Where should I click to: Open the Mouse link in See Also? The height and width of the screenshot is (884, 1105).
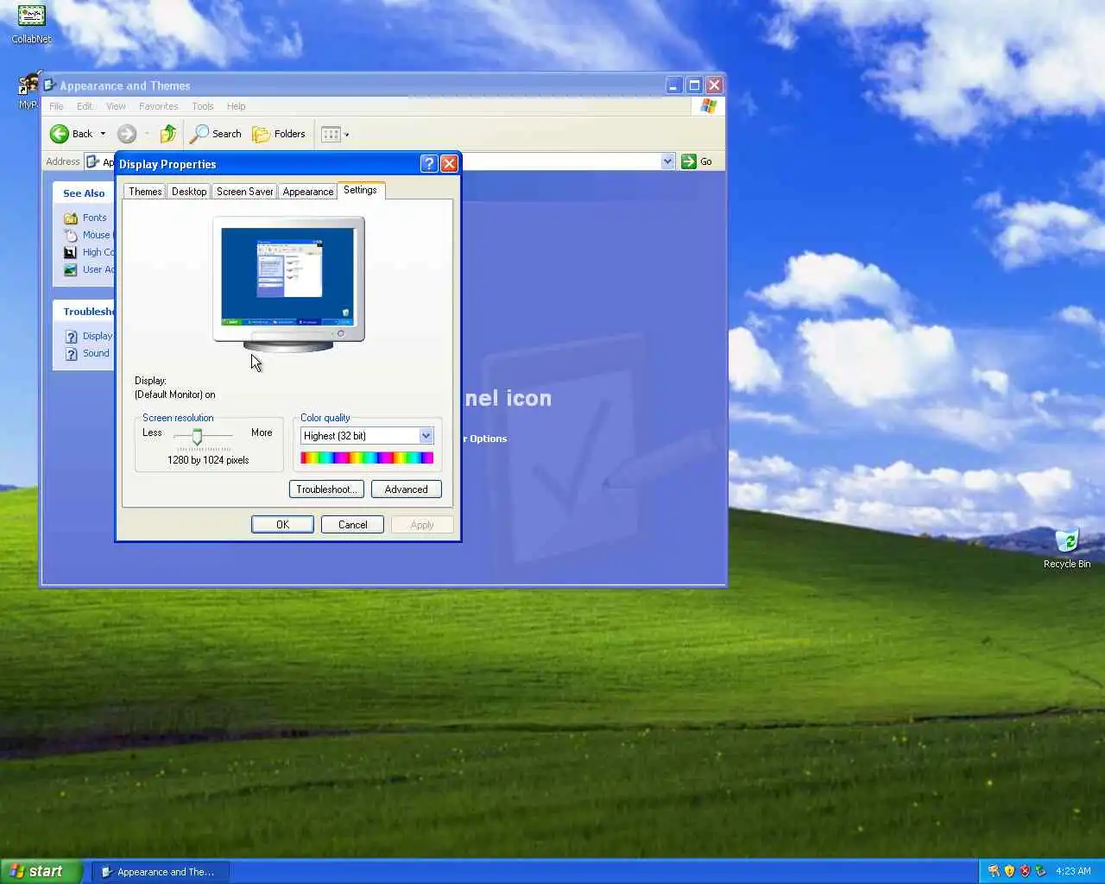(97, 235)
